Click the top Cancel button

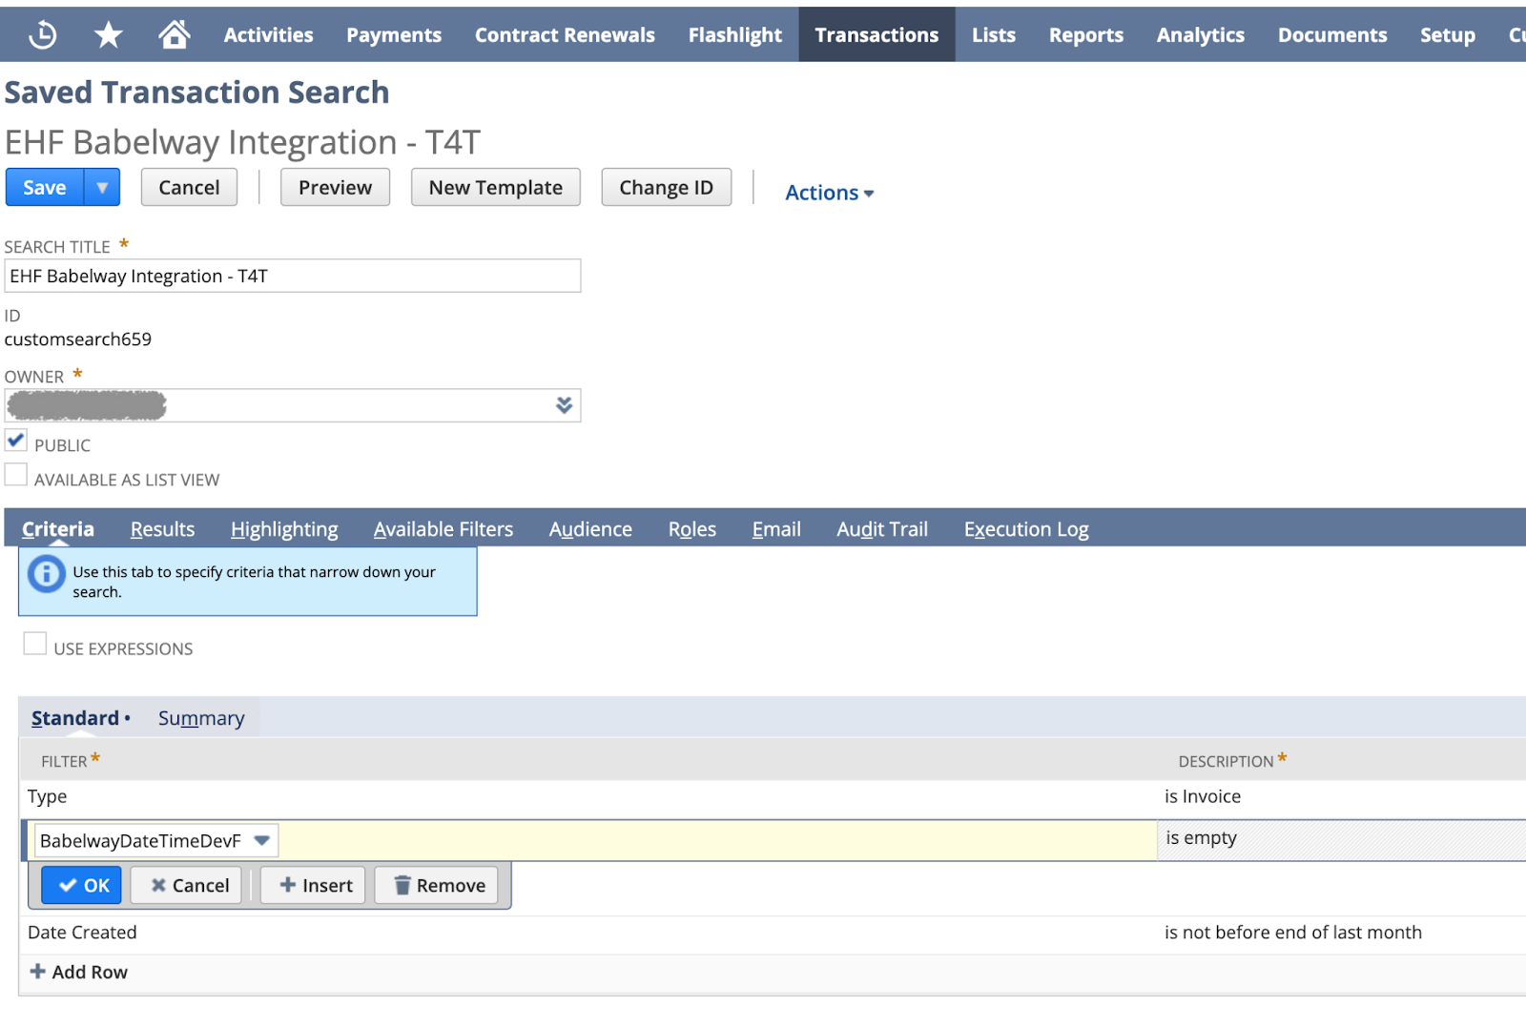coord(189,187)
